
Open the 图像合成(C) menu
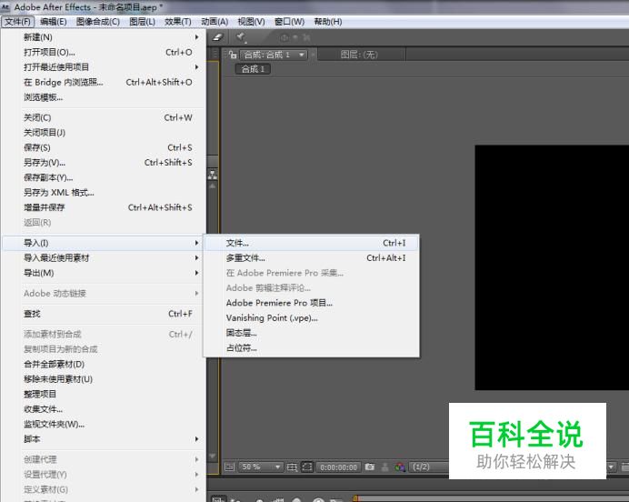tap(98, 22)
